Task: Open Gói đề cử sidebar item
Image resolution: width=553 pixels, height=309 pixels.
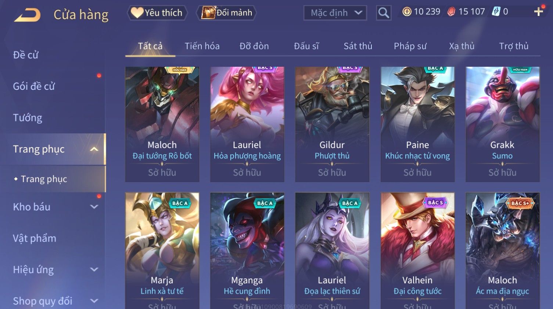Action: [x=34, y=87]
